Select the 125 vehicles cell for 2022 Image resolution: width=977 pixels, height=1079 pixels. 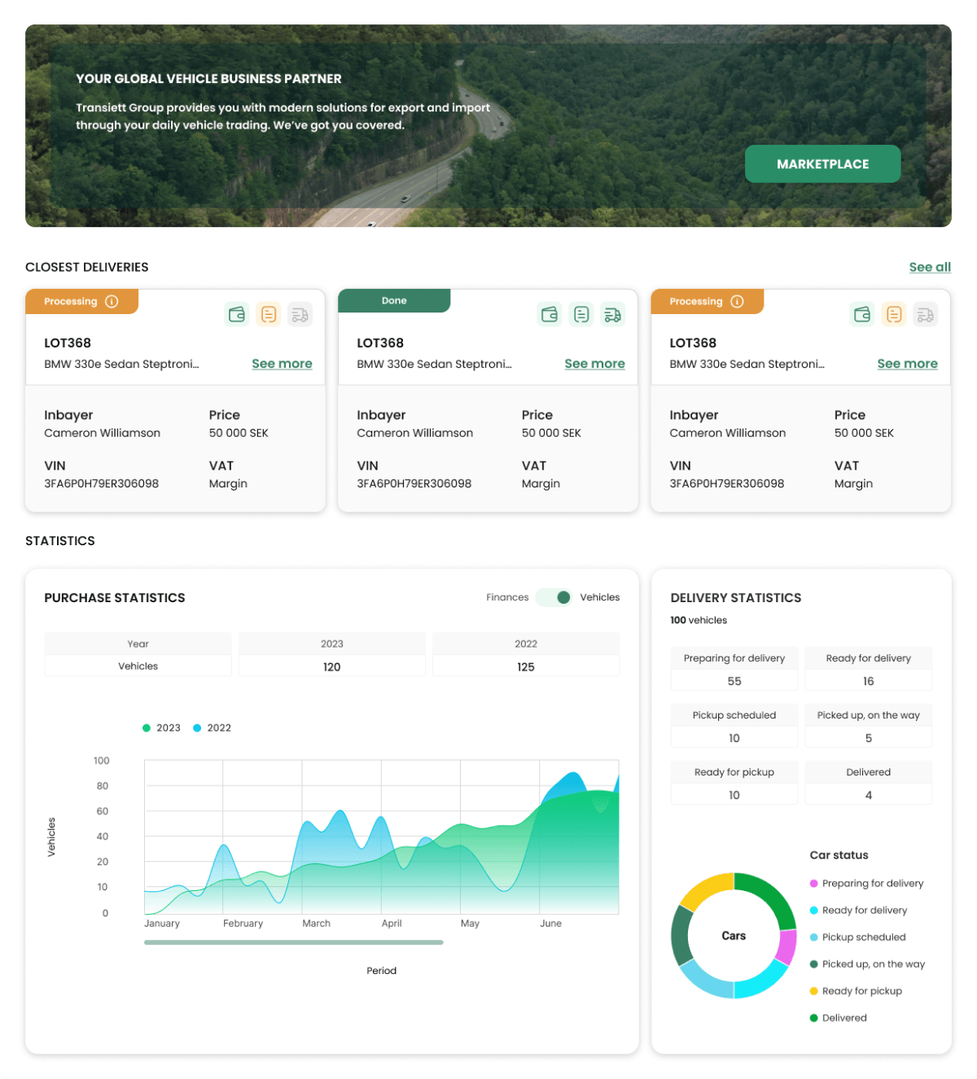click(x=526, y=666)
